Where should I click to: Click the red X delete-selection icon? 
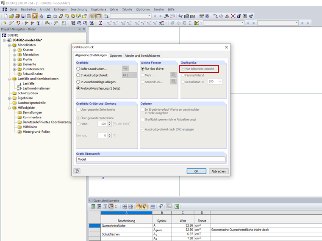click(x=233, y=16)
